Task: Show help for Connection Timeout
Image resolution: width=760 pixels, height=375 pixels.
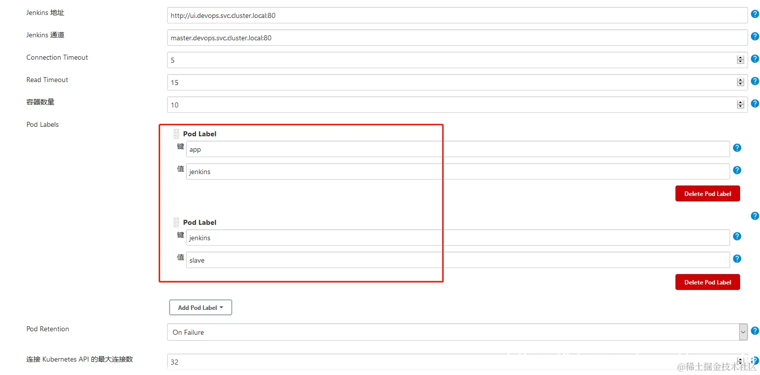Action: pyautogui.click(x=755, y=59)
